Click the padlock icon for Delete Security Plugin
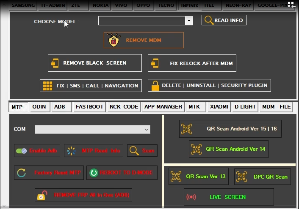This screenshot has height=209, width=299. (x=155, y=85)
